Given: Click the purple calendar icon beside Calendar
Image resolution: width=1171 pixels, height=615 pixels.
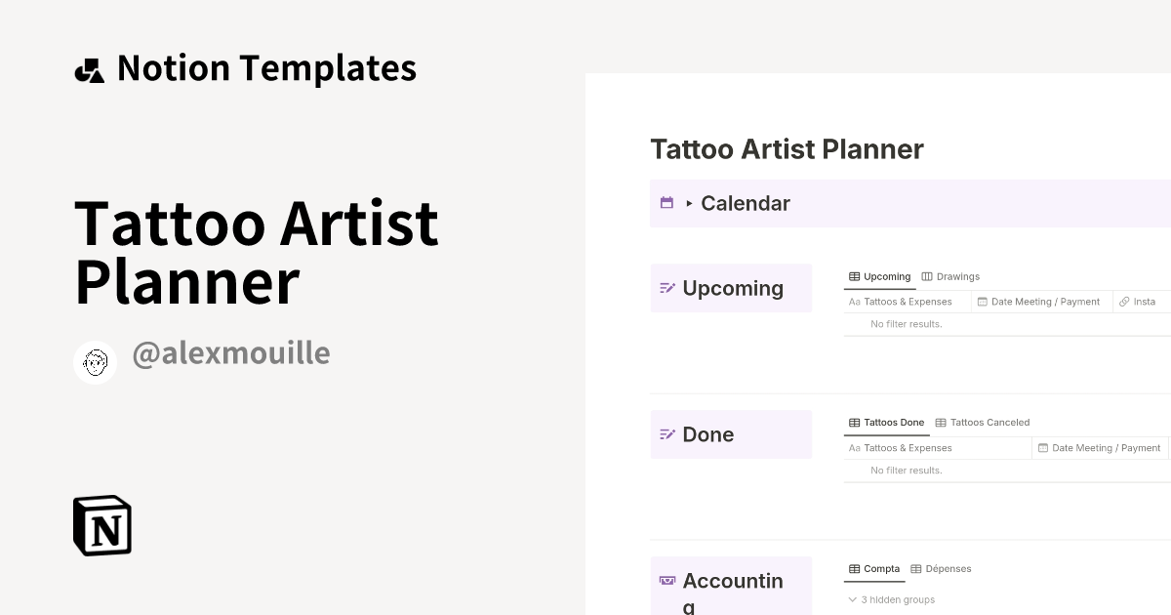Looking at the screenshot, I should coord(666,203).
